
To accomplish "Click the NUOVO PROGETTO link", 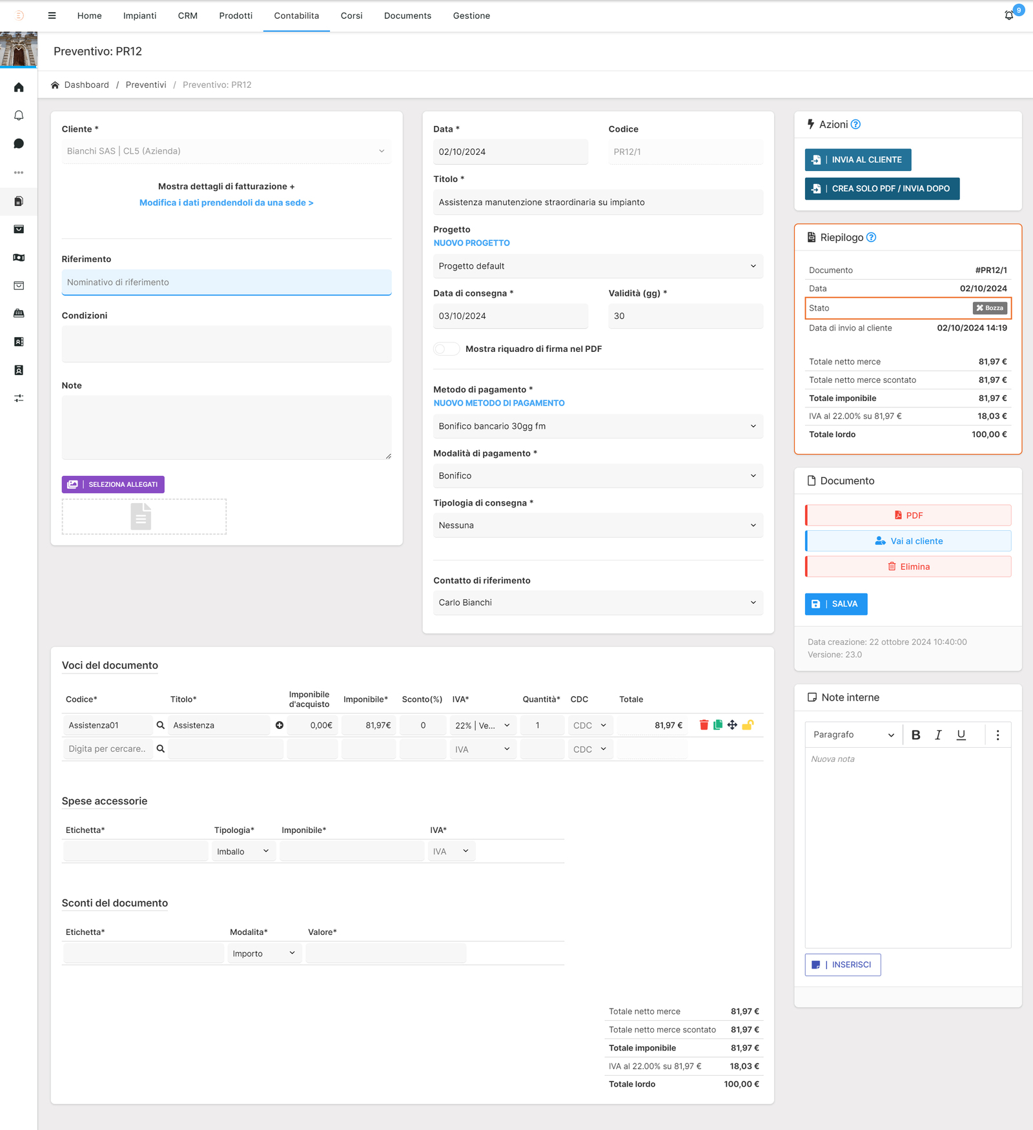I will click(471, 243).
